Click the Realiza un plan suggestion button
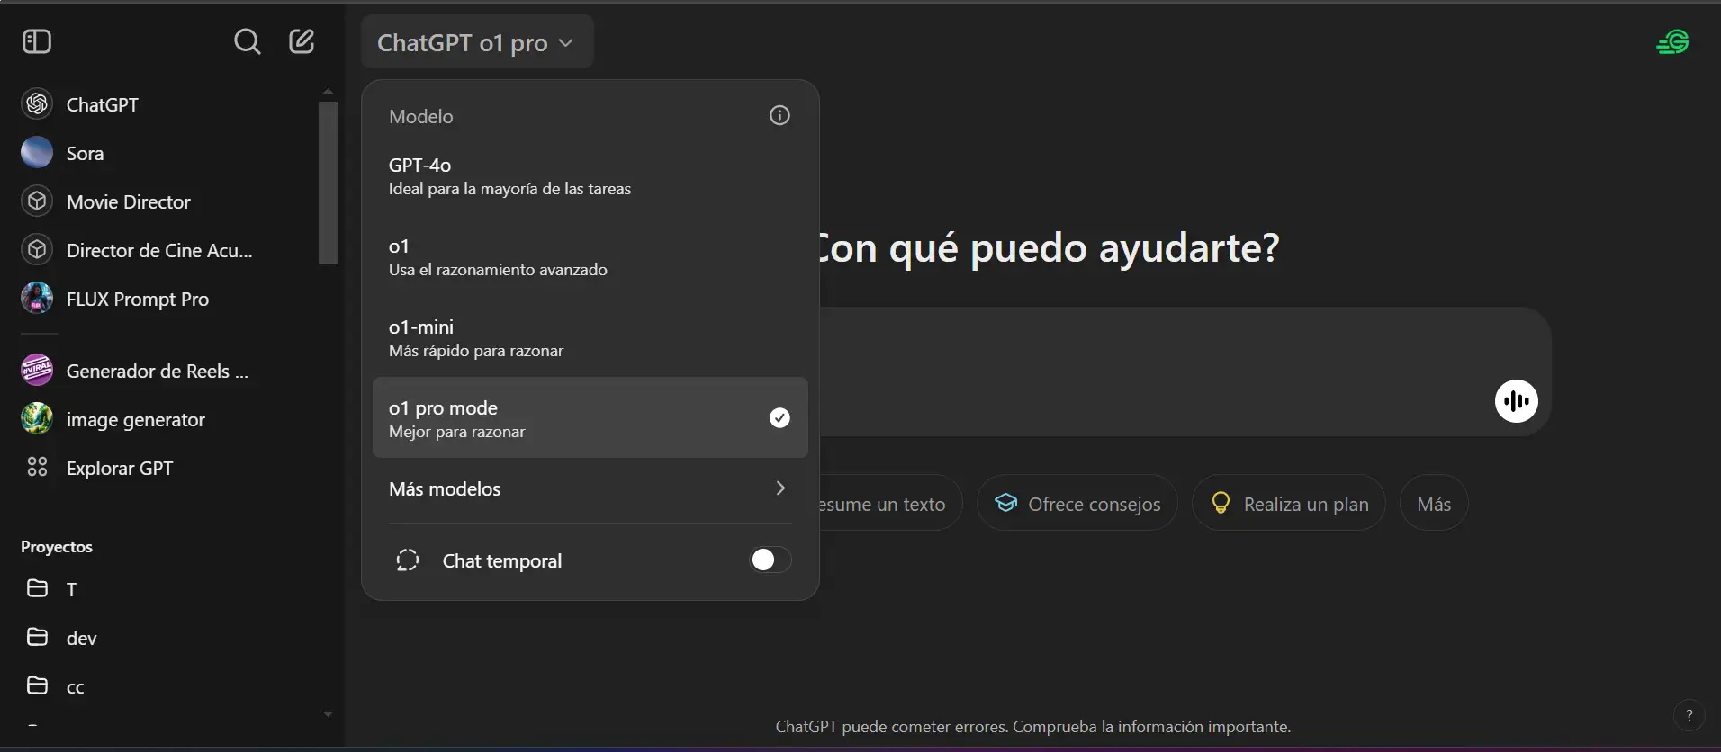1721x752 pixels. point(1289,503)
